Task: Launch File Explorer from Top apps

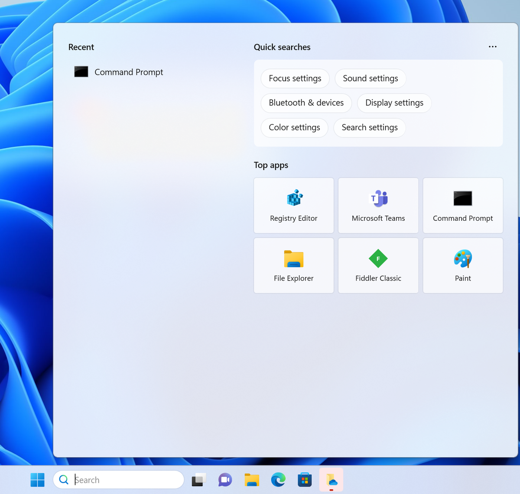Action: click(293, 265)
